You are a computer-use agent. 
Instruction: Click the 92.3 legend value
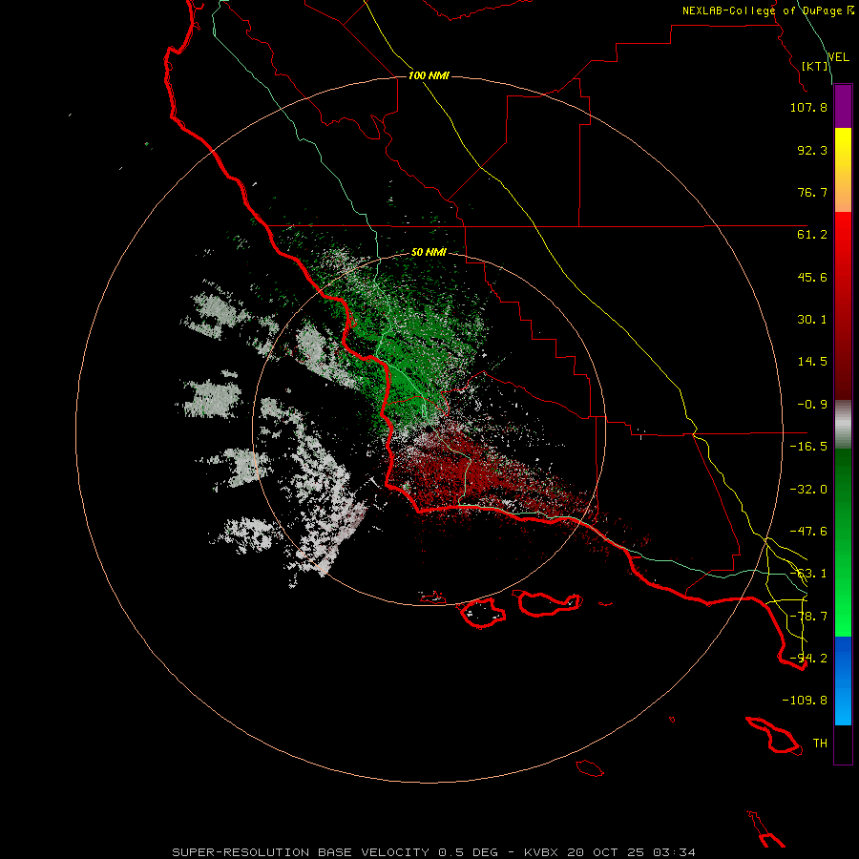click(x=812, y=150)
